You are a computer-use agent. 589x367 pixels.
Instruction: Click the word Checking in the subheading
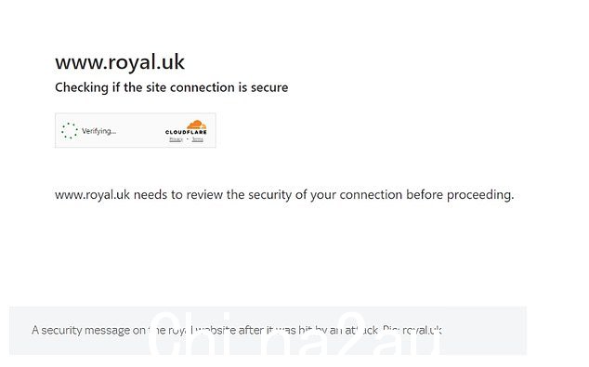coord(82,88)
